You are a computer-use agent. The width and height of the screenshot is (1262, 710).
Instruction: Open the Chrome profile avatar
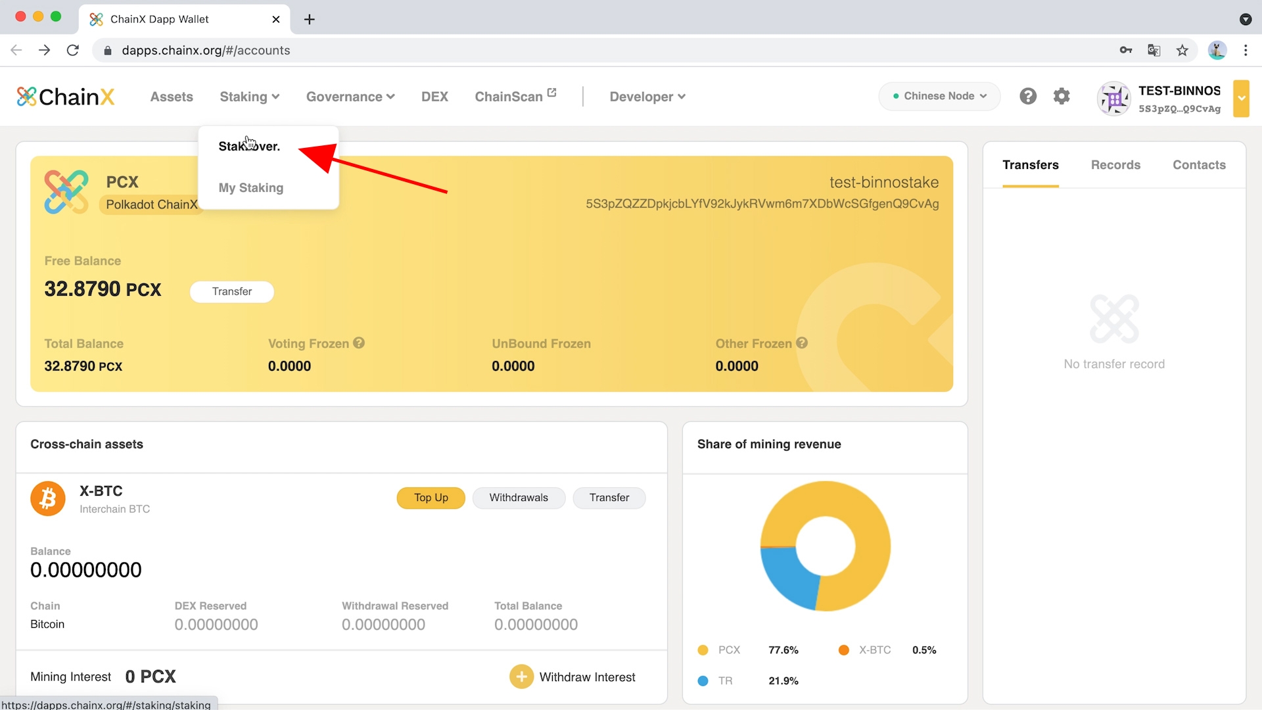[1217, 50]
